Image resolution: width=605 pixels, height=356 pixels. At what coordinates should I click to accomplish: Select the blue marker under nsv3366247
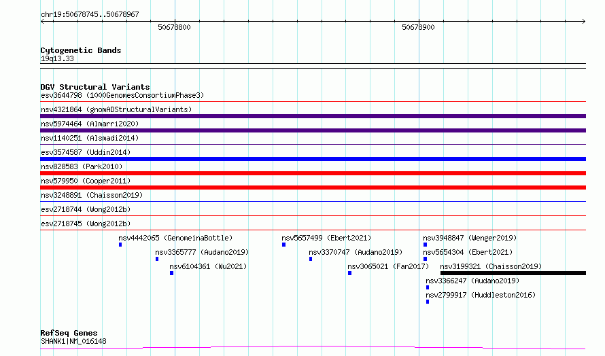click(428, 287)
